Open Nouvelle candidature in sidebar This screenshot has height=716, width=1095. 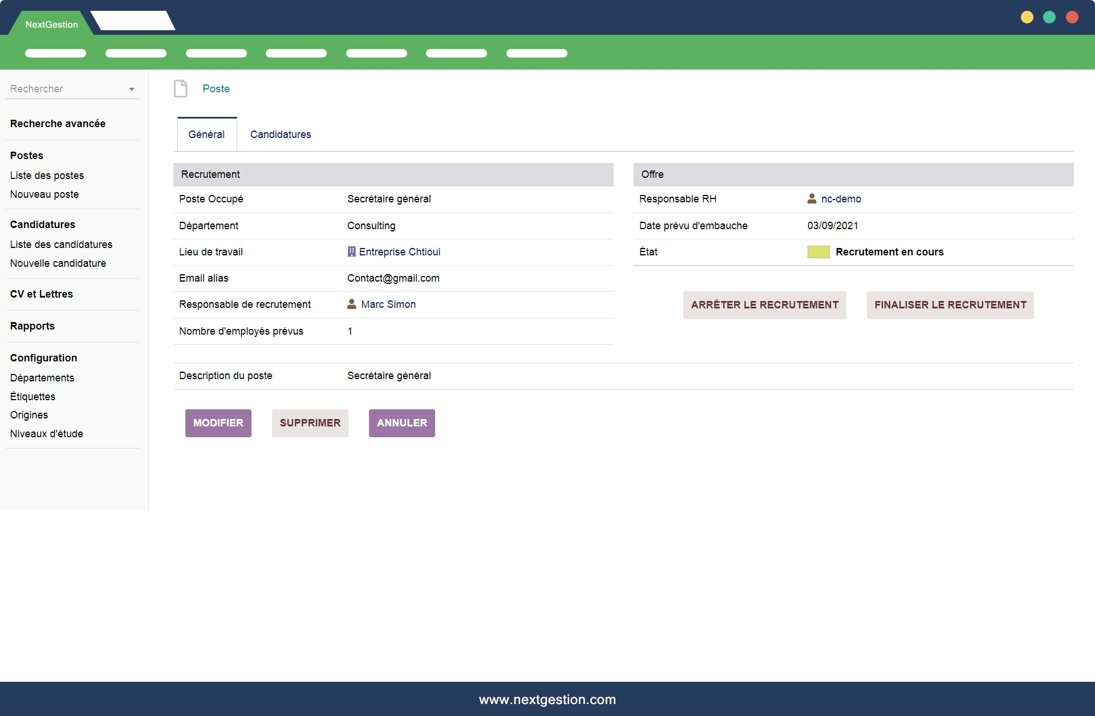(58, 263)
